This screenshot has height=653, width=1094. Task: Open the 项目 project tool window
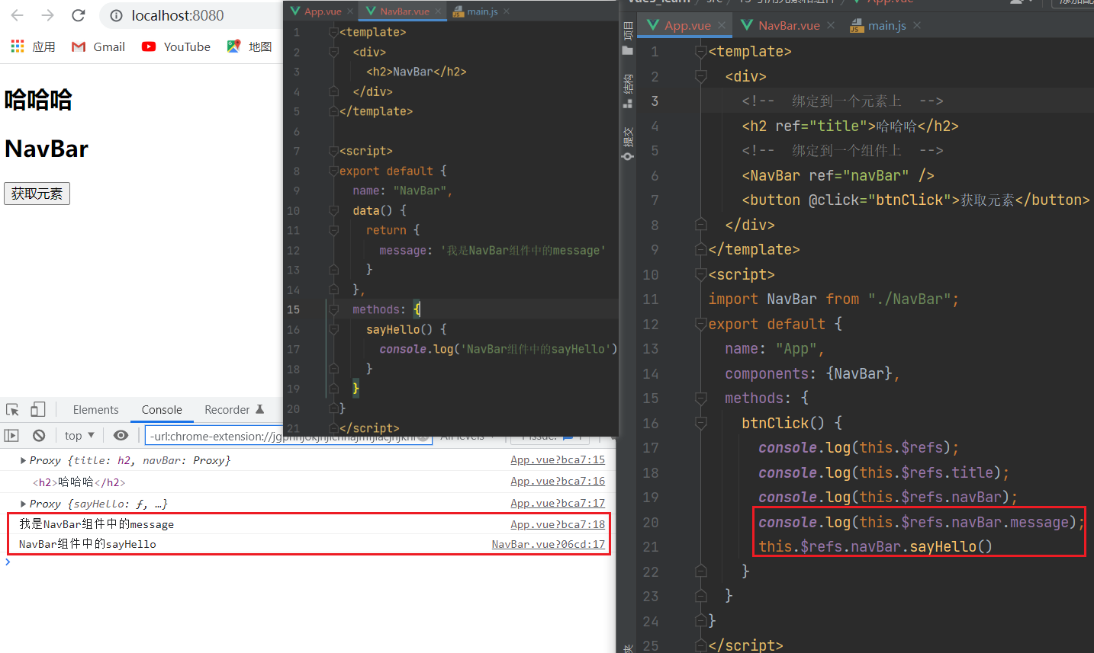[x=628, y=40]
